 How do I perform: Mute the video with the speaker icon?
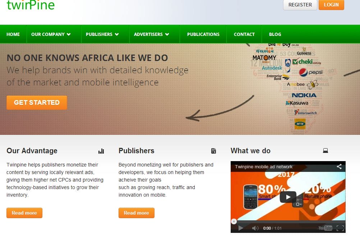255,228
